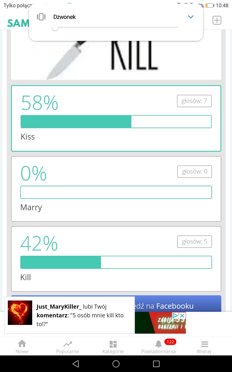This screenshot has width=232, height=372.
Task: Open Więcej hamburger menu
Action: pyautogui.click(x=204, y=347)
